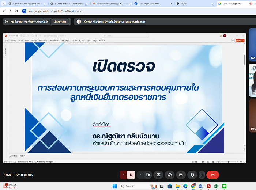Open the Insert tab in shared PowerPoint
256x190 pixels.
tap(20, 41)
